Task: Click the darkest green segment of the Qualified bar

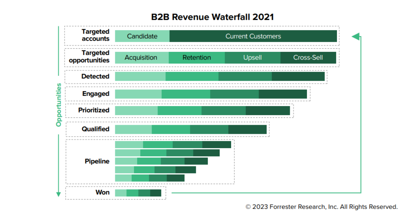Action: (248, 129)
